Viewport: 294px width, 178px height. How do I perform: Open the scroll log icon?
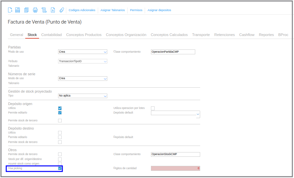[x=44, y=10]
